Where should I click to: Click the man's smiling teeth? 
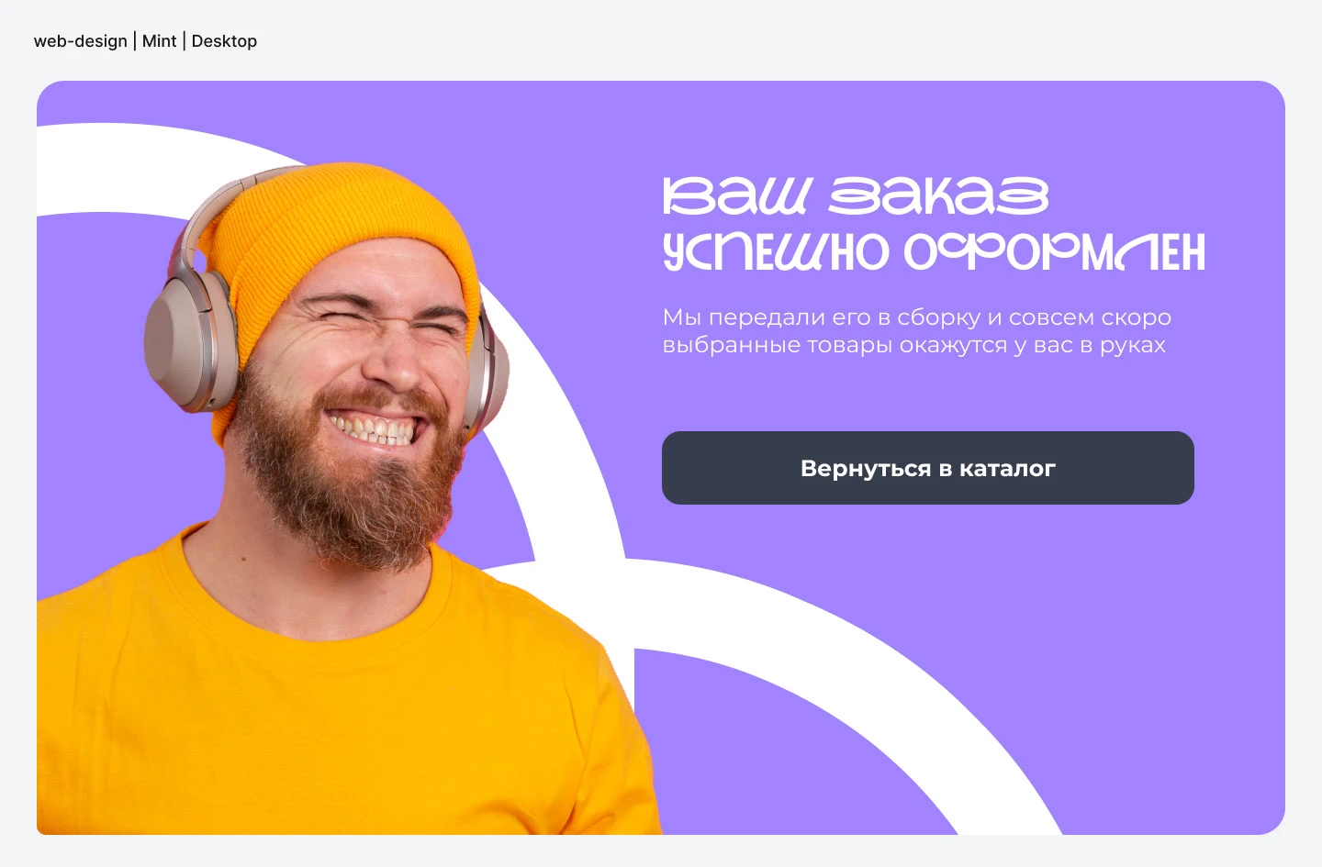click(376, 428)
